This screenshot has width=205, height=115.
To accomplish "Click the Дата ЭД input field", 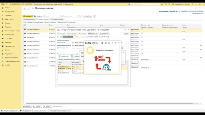I will pos(69,37).
